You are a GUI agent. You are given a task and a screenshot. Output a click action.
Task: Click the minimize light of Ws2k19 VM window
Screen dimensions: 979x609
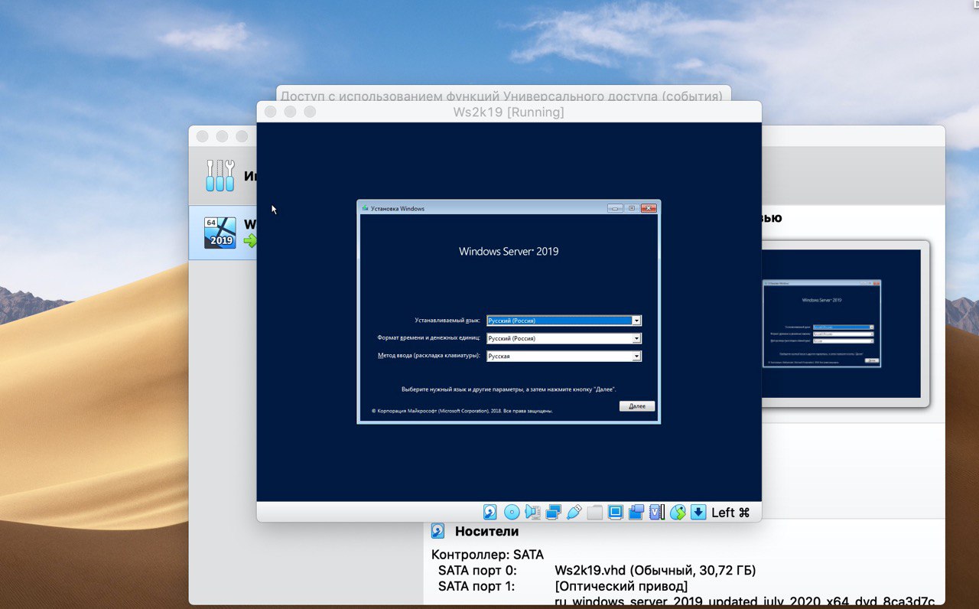pos(290,112)
